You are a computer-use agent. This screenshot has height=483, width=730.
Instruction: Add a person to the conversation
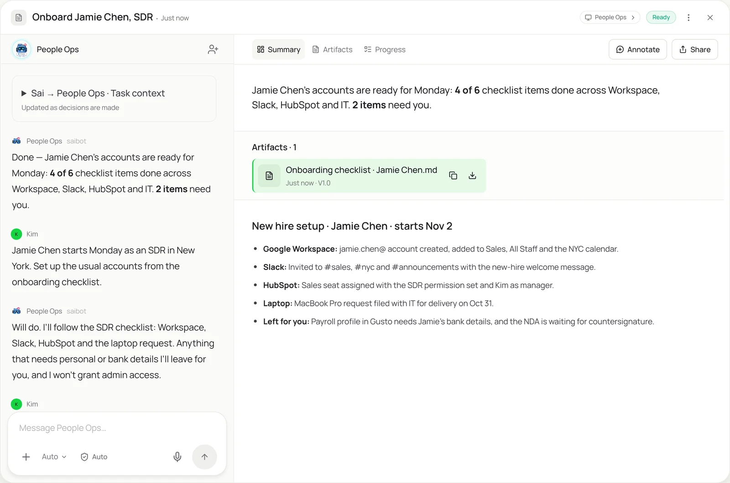[213, 49]
